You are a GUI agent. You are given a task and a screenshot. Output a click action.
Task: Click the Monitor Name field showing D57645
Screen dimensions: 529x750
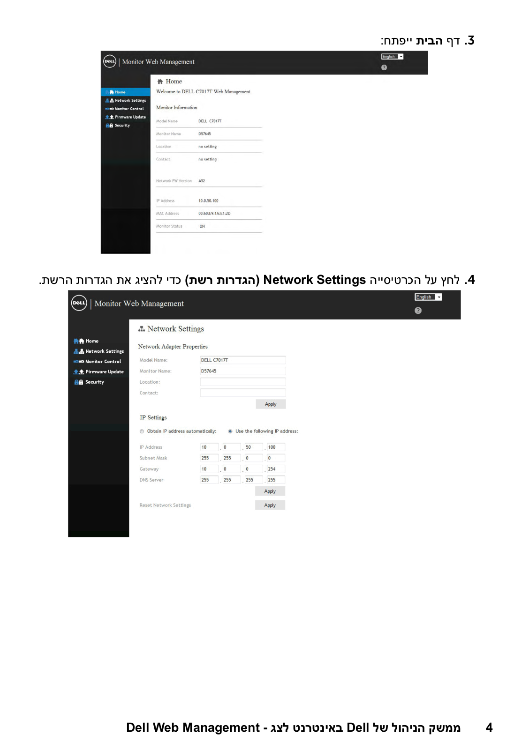[243, 371]
